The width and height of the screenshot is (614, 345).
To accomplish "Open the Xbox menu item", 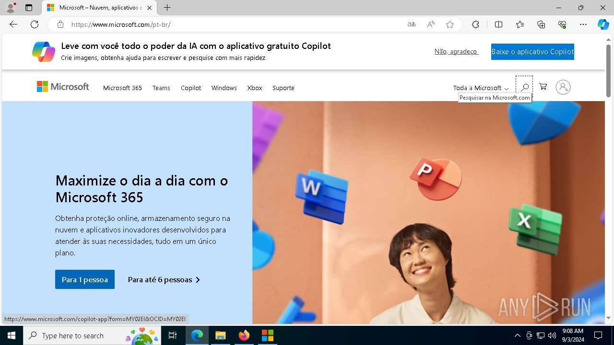I will click(255, 88).
